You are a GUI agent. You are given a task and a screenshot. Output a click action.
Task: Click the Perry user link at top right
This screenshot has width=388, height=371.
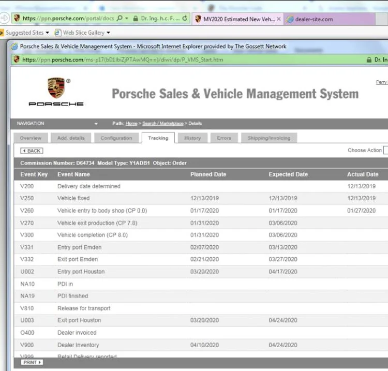coord(382,82)
